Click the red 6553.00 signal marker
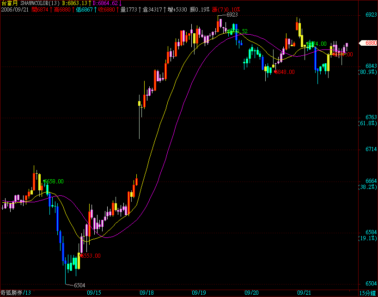 coord(91,255)
